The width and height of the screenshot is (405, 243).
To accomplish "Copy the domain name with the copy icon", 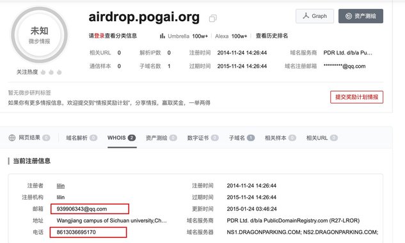I will click(x=213, y=18).
